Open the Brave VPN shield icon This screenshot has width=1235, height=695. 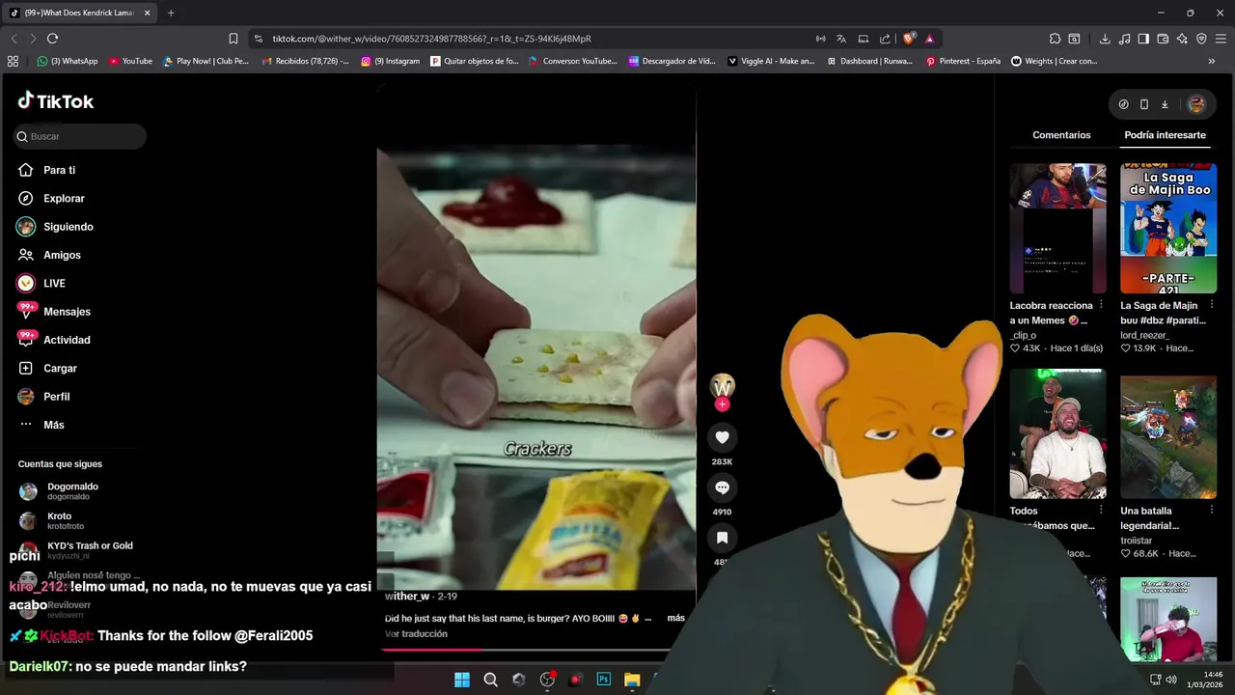point(1201,39)
